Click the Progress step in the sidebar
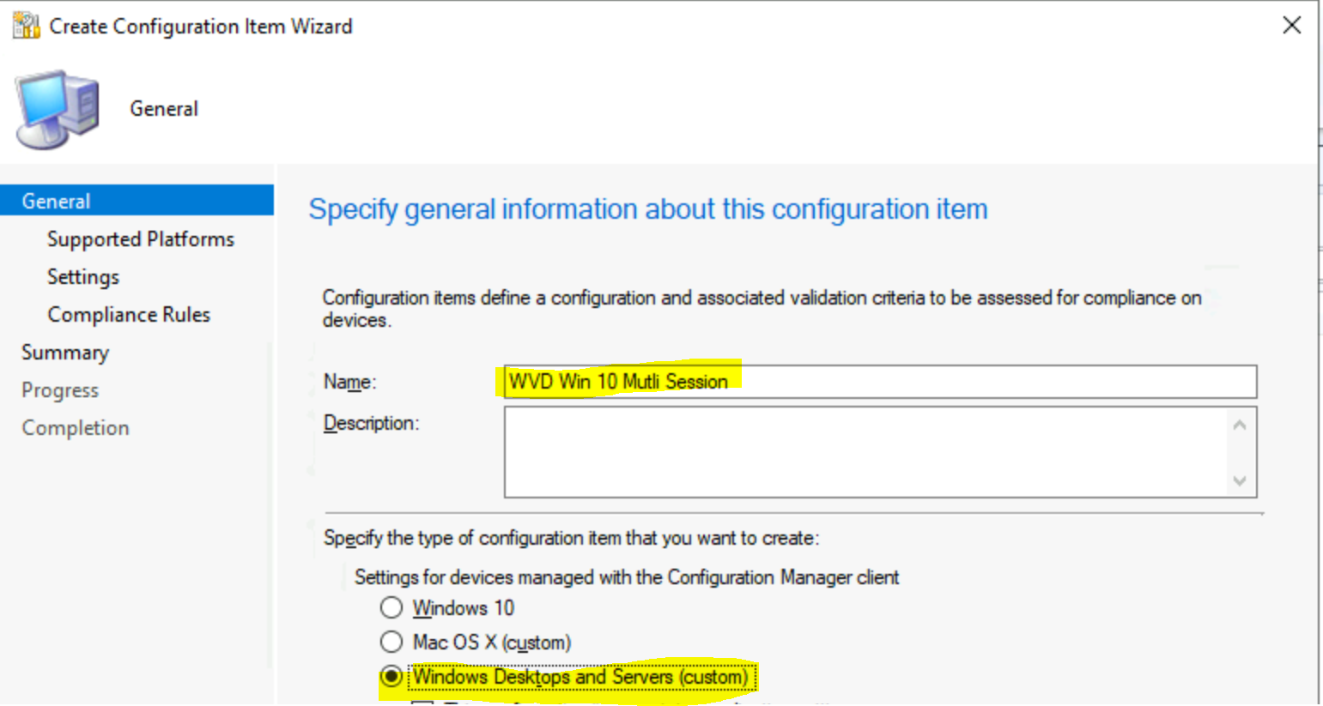The height and width of the screenshot is (706, 1323). [x=60, y=389]
